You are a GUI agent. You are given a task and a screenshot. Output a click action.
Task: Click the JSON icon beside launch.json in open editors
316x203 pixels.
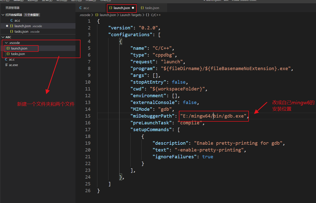12,26
